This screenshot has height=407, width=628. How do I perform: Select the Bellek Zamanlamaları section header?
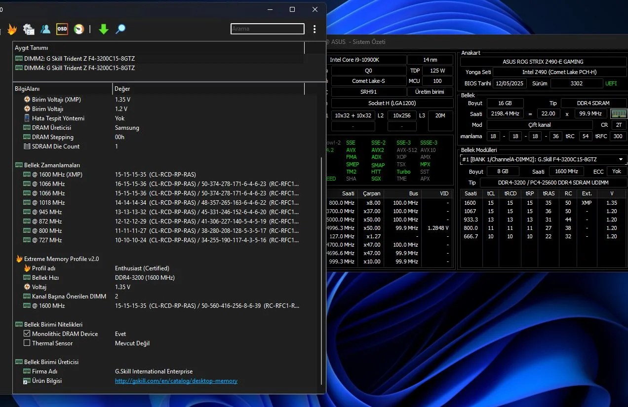[52, 165]
